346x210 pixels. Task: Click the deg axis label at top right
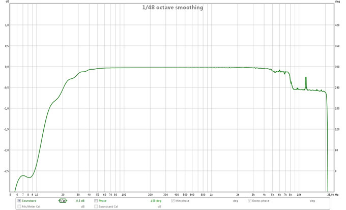pos(338,2)
